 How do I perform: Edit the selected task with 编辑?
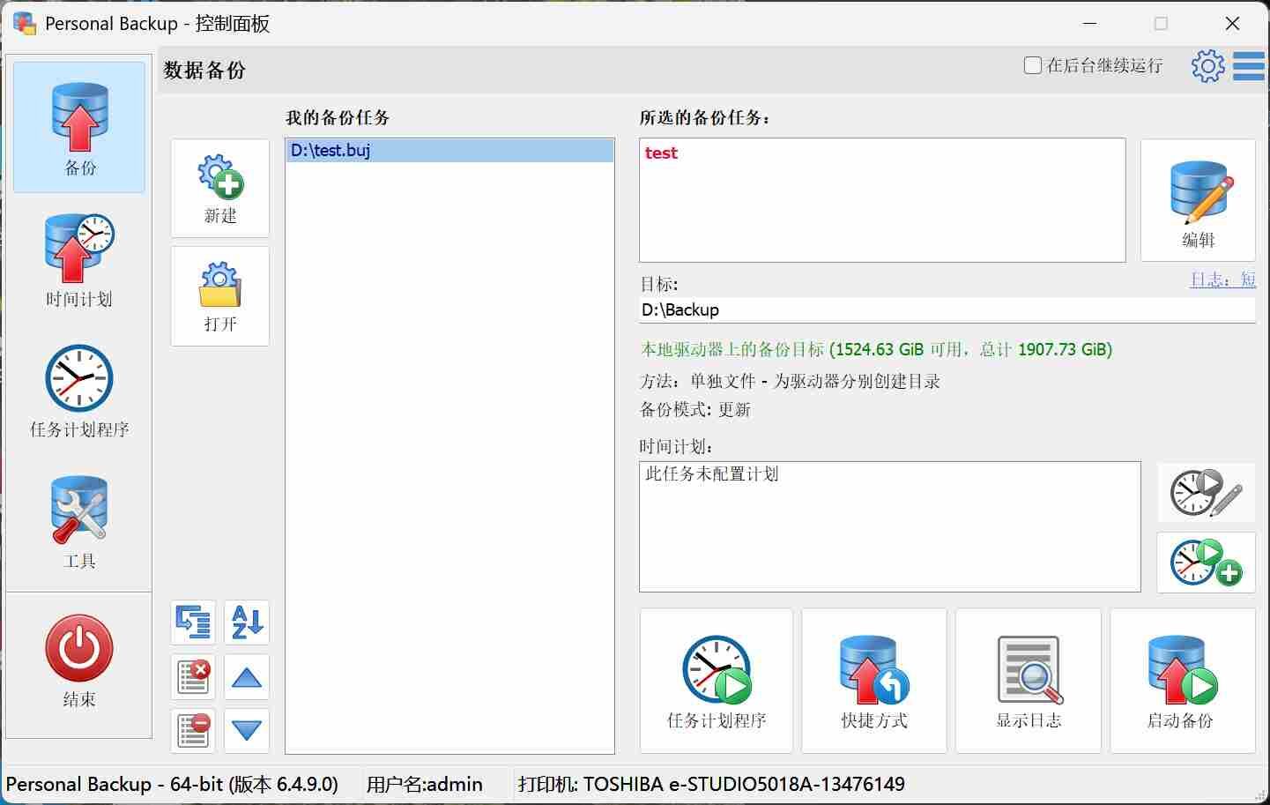click(1198, 200)
